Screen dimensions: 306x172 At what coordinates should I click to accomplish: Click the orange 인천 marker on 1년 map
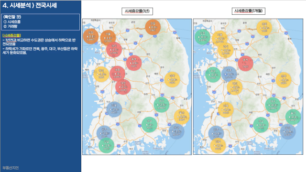pos(91,36)
